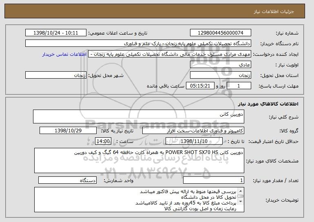314x222 pixels.
Task: Click the down arrow of buyer notes scrollbar
Action: (x=241, y=202)
